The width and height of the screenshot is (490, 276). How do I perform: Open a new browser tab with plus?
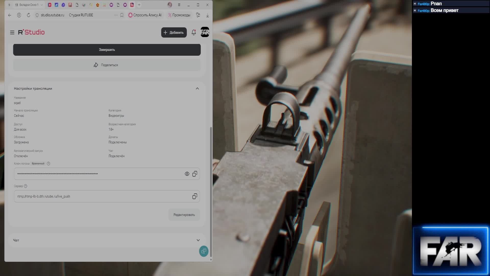tap(139, 5)
